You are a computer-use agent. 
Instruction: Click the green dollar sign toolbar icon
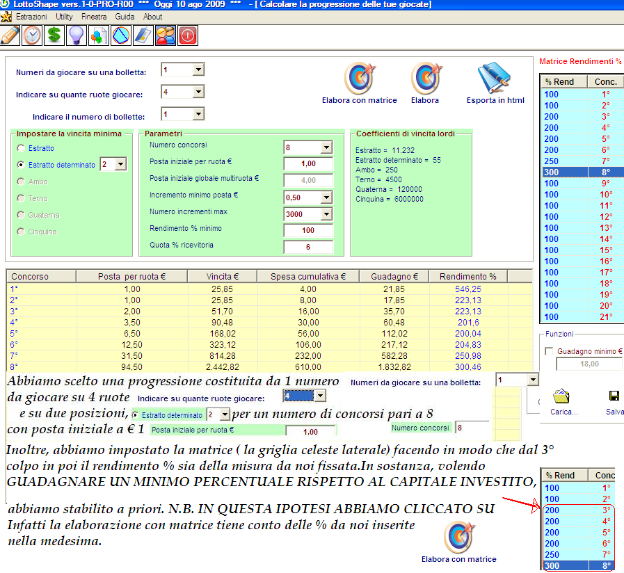(54, 35)
